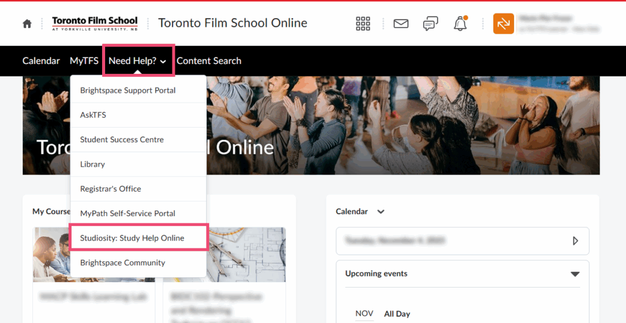626x323 pixels.
Task: Click the orange user avatar icon
Action: point(503,24)
